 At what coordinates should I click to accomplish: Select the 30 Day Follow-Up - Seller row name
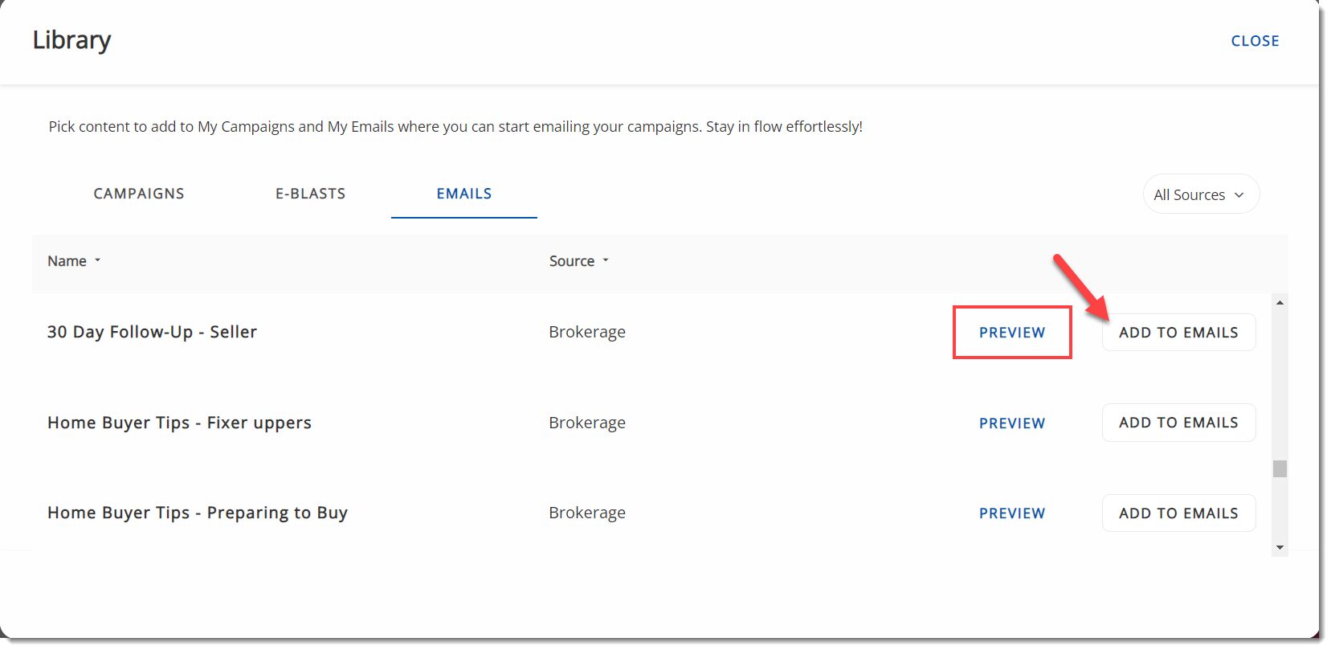152,332
